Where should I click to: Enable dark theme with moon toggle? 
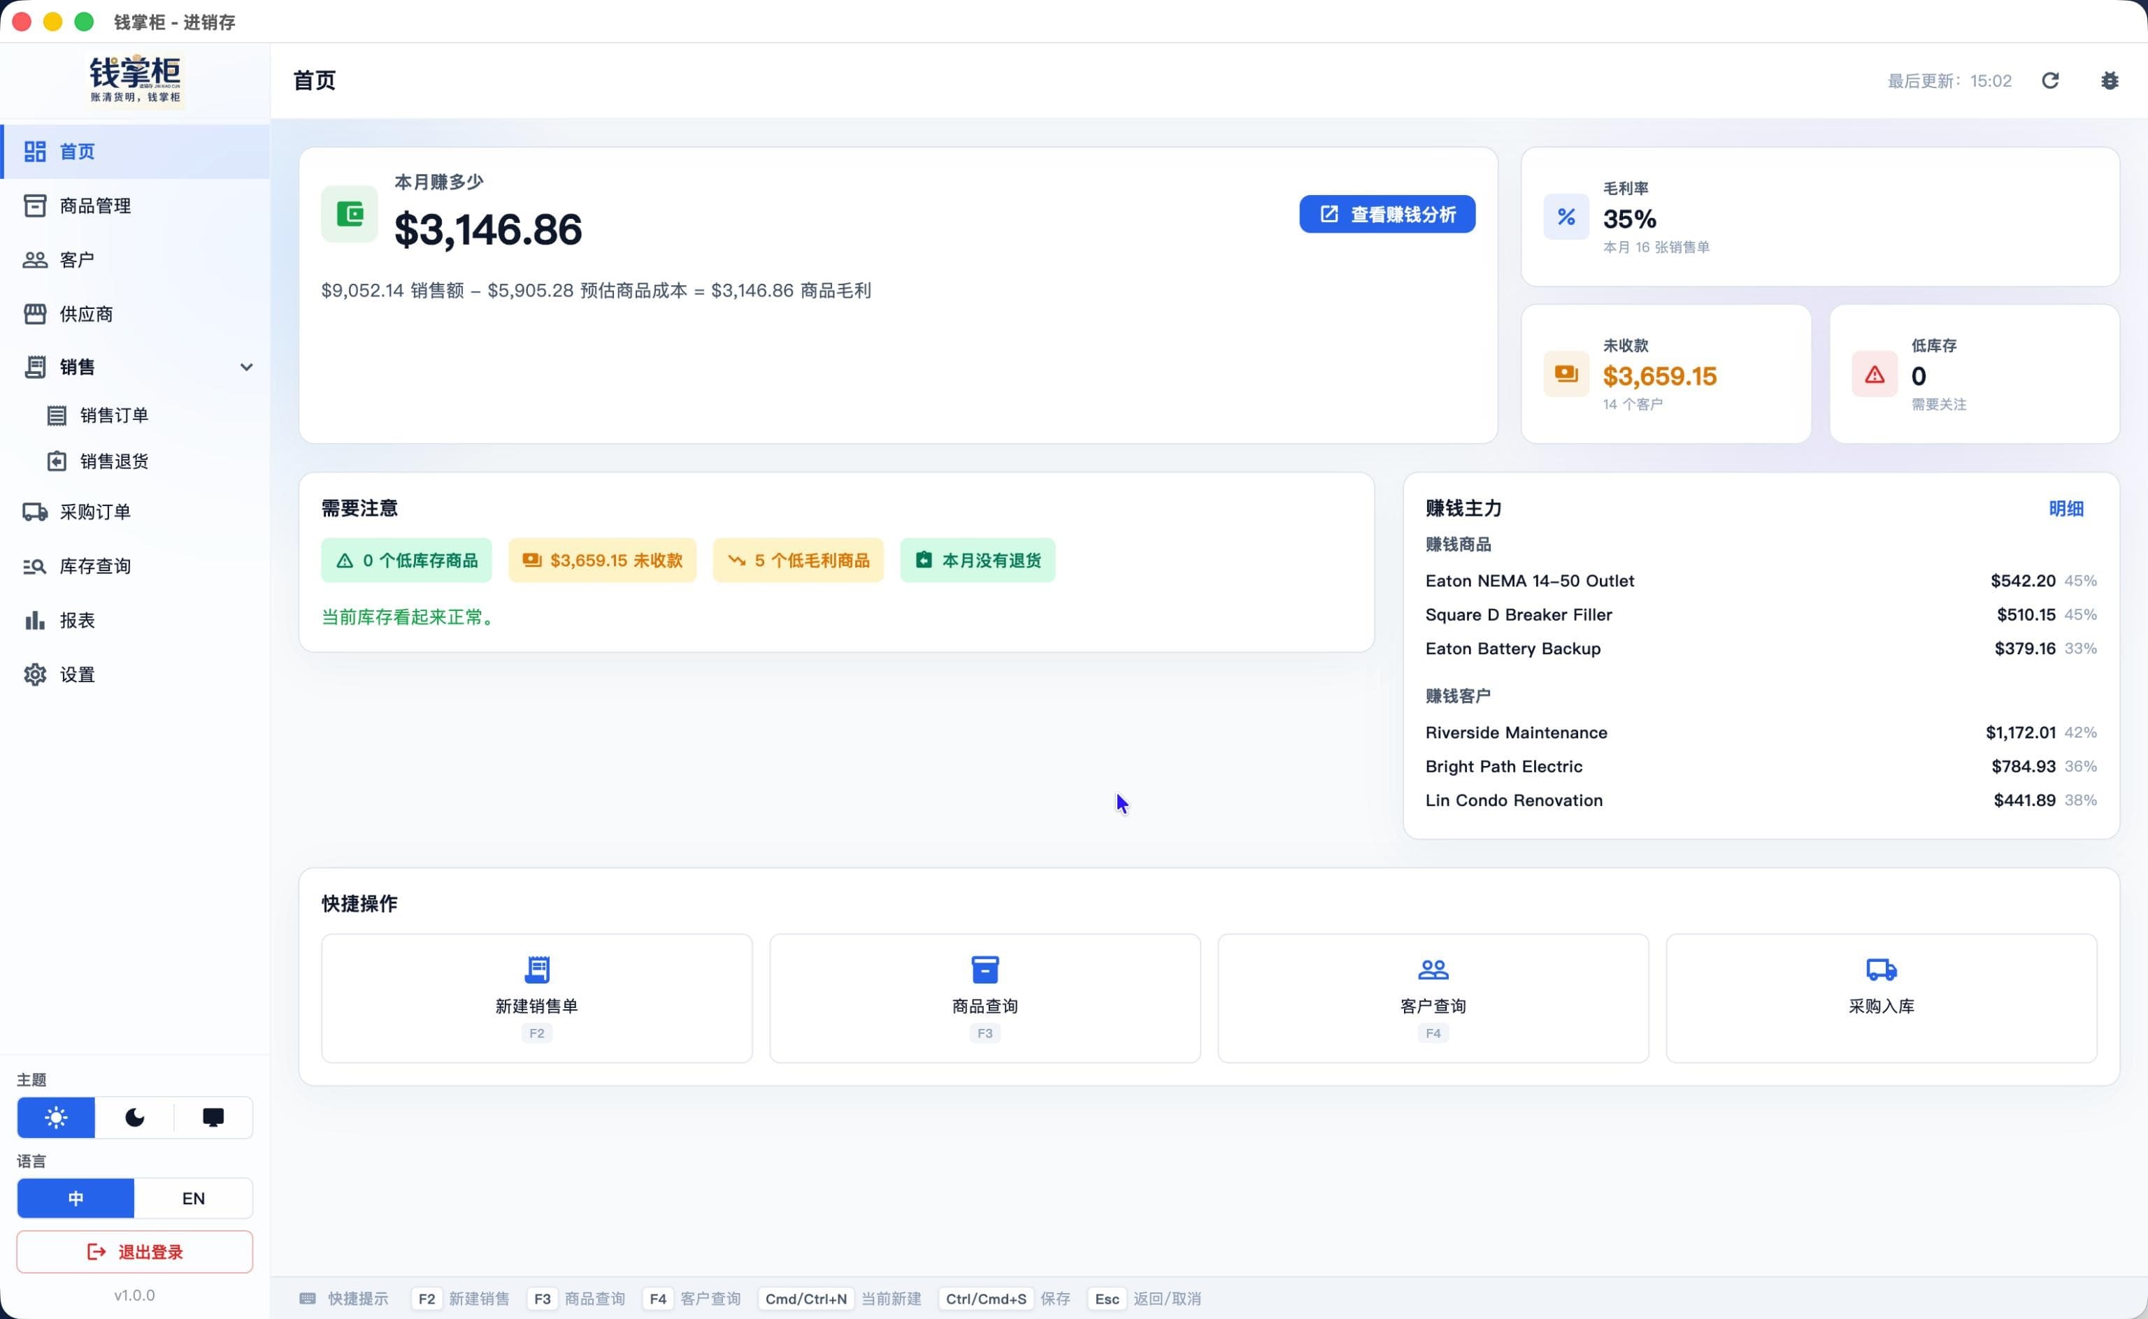(134, 1118)
